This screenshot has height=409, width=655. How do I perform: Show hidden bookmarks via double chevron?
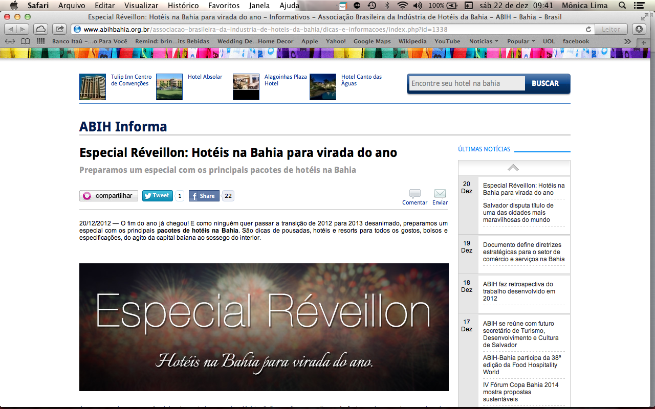click(x=628, y=41)
